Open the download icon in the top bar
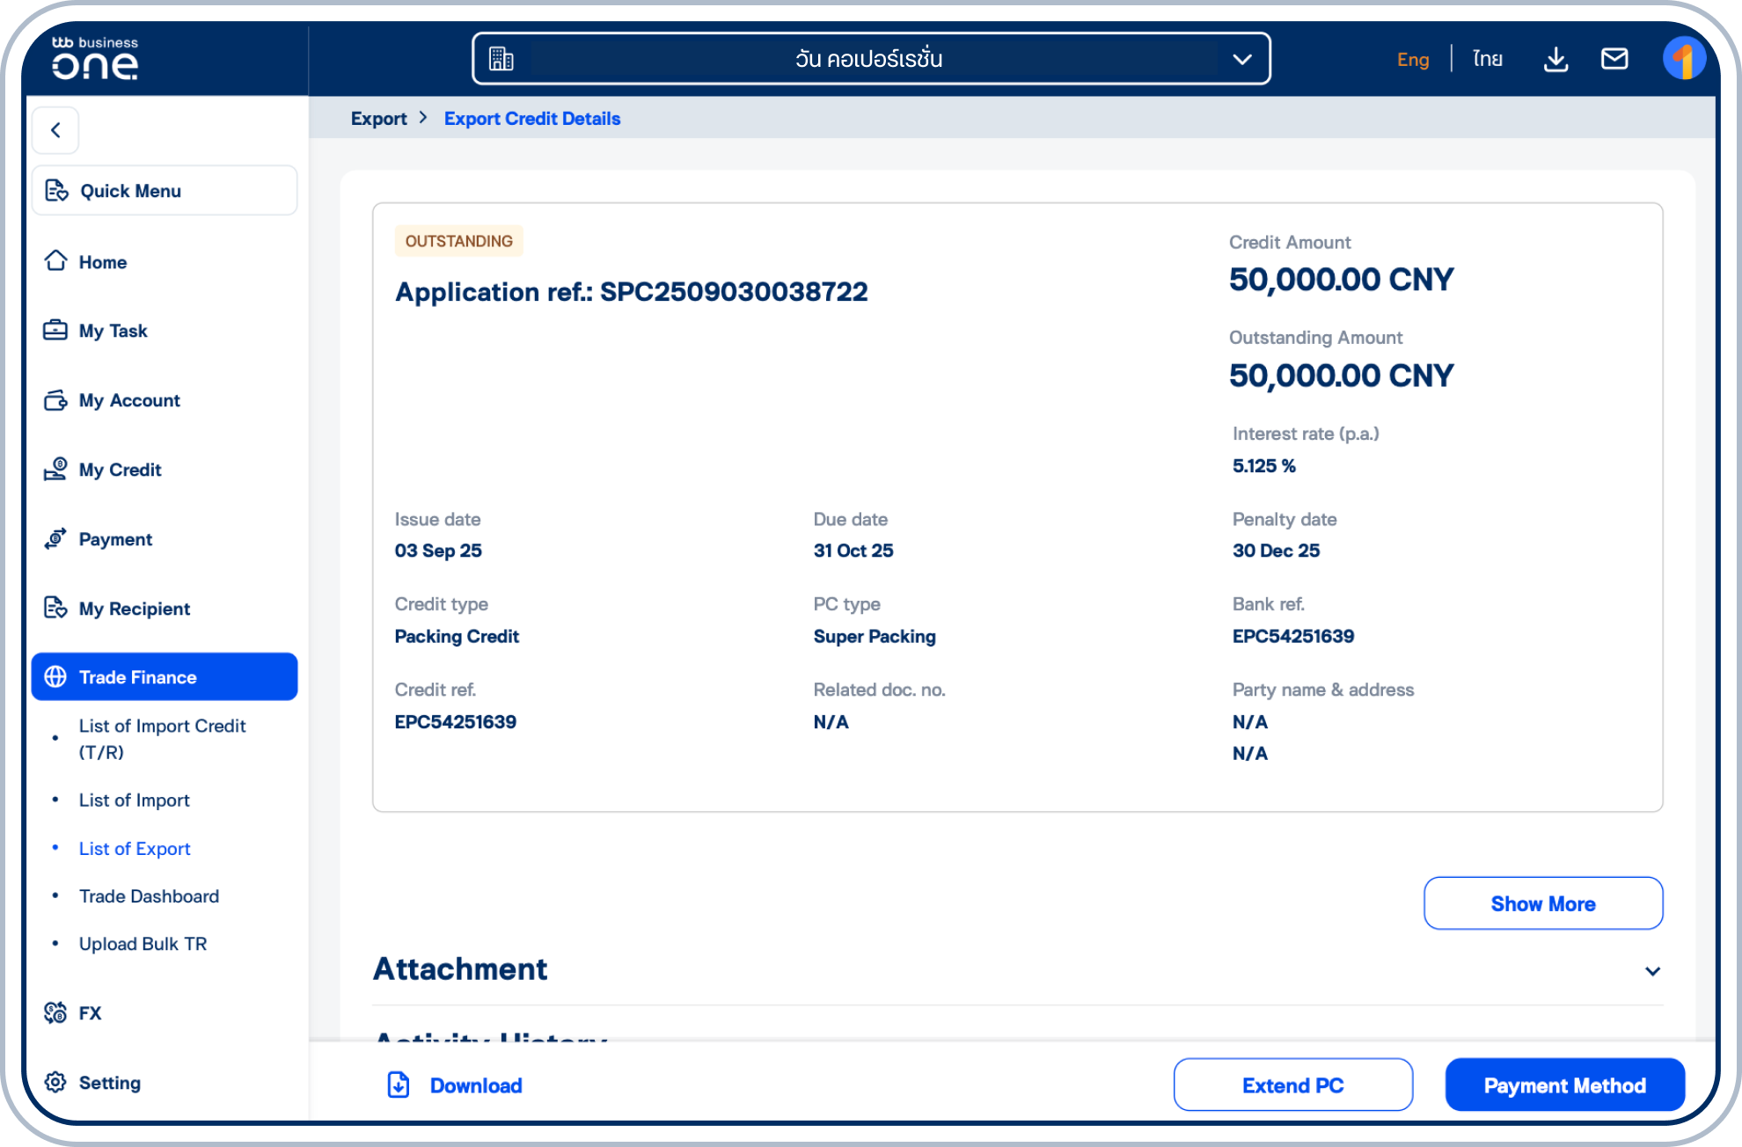This screenshot has height=1147, width=1742. pos(1555,58)
